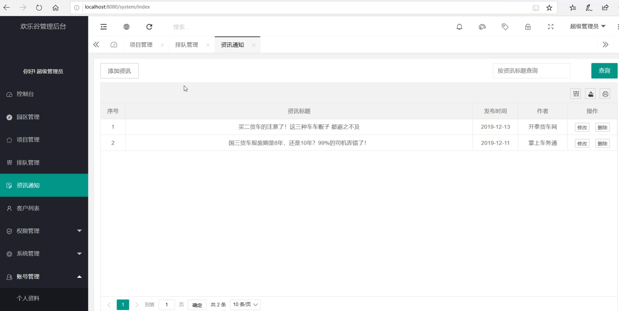Screen dimensions: 619x311
Task: Open the 超级管理员 user dropdown
Action: [x=587, y=27]
